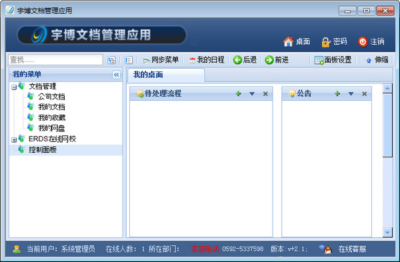This screenshot has height=262, width=400.
Task: Collapse the 我的菜单 sidebar panel
Action: [116, 75]
